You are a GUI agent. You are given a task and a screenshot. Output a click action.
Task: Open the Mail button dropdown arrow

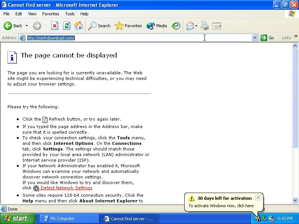click(197, 26)
